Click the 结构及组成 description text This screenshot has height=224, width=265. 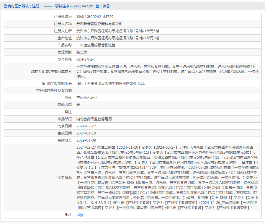coord(168,72)
